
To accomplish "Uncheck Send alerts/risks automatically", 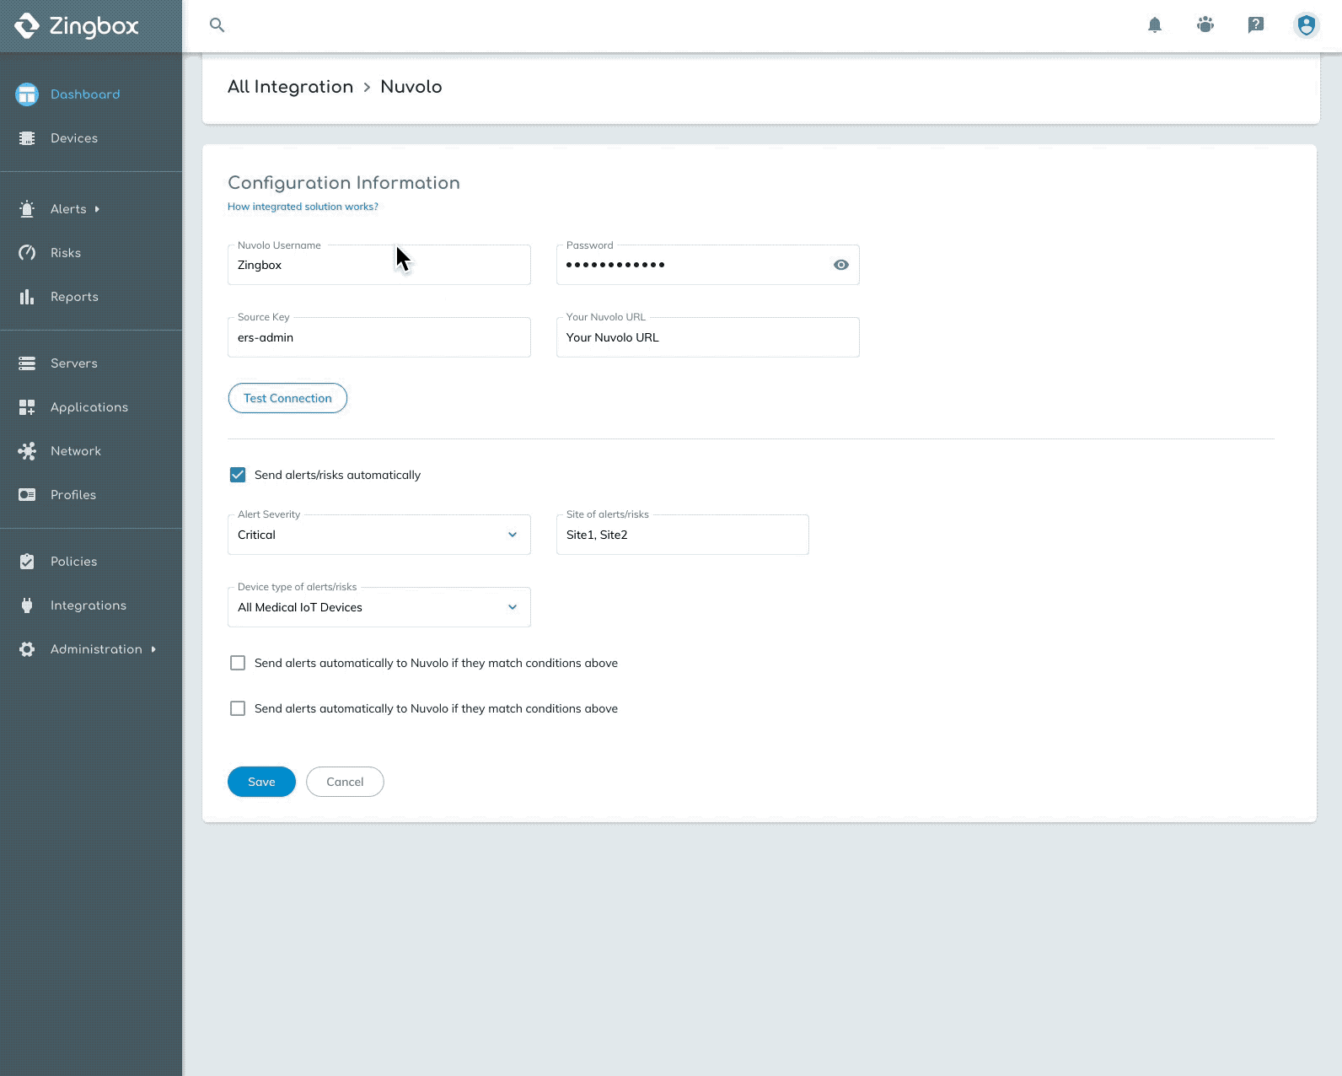I will coord(238,475).
